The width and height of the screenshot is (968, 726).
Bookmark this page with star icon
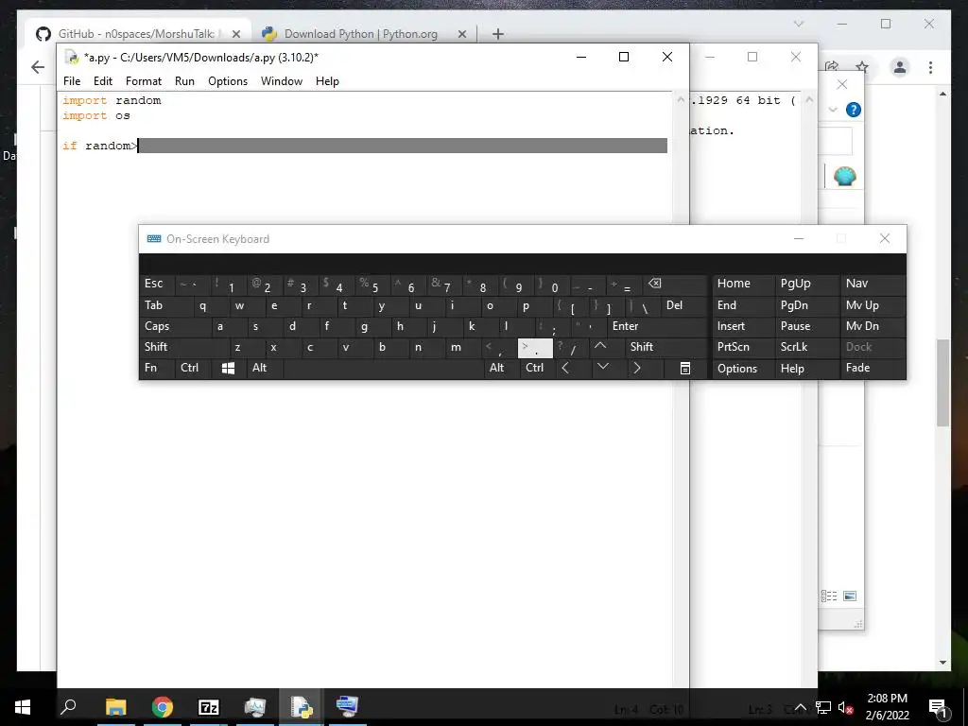[862, 67]
